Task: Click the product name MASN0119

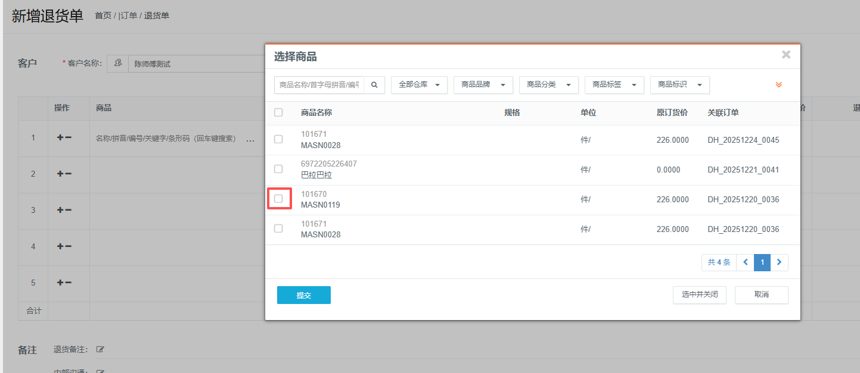Action: click(321, 205)
